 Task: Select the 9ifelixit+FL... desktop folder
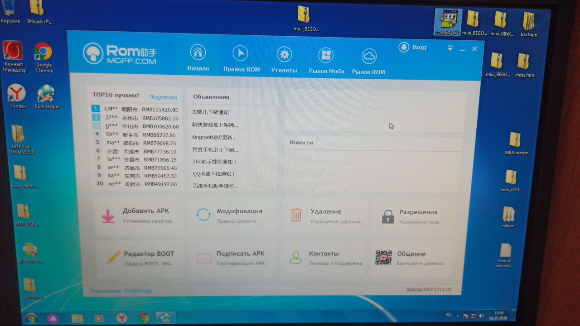point(40,13)
